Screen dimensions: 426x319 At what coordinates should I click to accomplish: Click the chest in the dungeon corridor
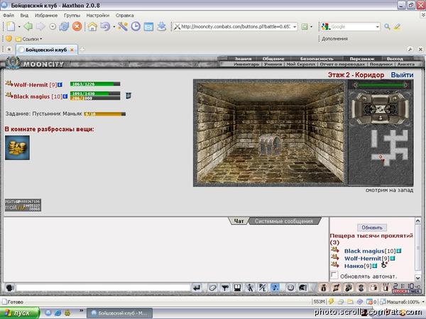269,145
